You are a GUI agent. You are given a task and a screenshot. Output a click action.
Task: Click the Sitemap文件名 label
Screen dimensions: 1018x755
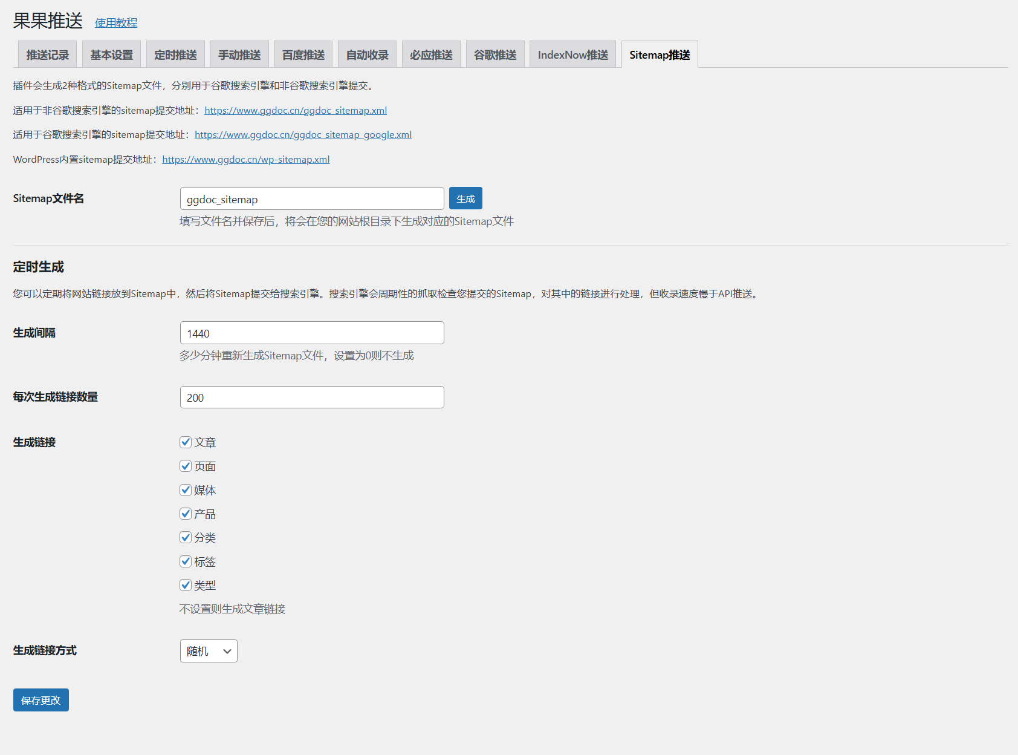click(x=48, y=198)
